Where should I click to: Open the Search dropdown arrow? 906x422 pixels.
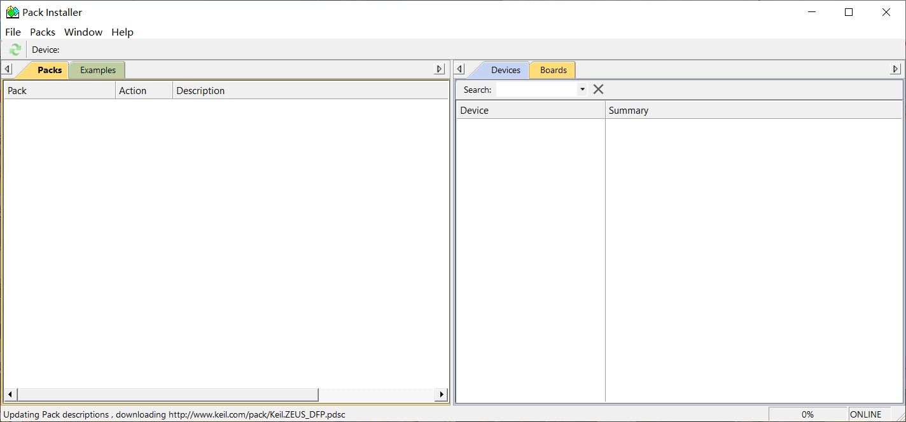click(x=582, y=90)
